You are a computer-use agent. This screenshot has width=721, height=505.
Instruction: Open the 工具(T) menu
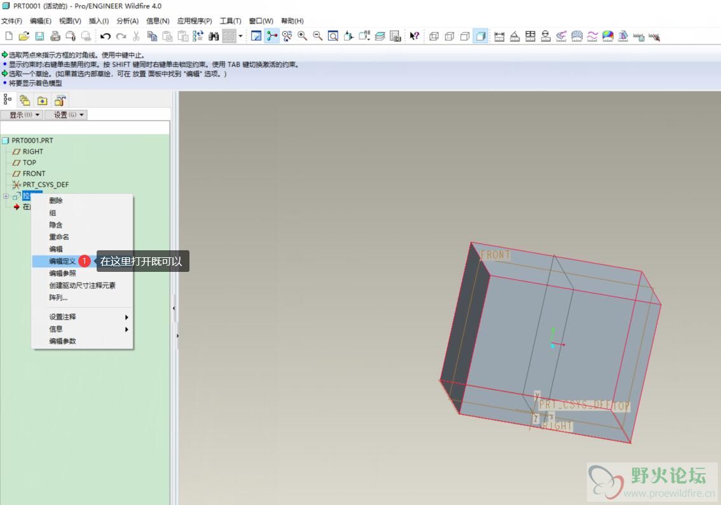(230, 21)
